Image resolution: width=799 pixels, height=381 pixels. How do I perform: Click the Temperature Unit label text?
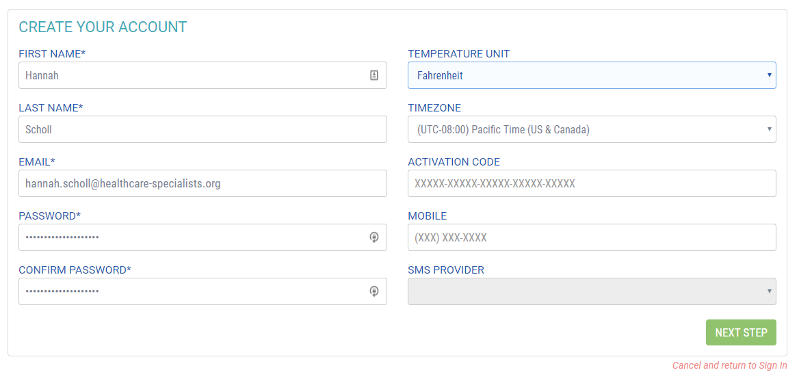tap(458, 54)
